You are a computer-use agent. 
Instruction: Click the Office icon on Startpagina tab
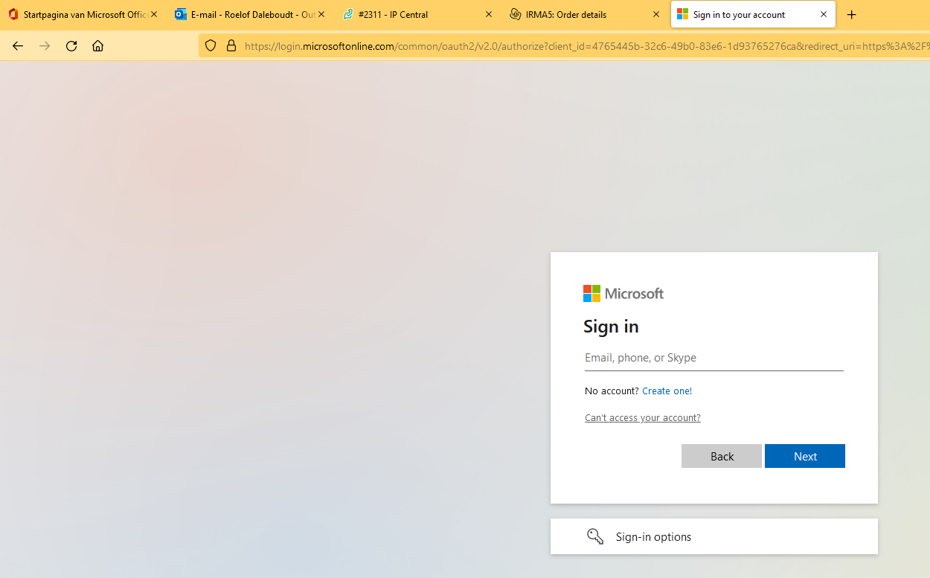(x=13, y=14)
